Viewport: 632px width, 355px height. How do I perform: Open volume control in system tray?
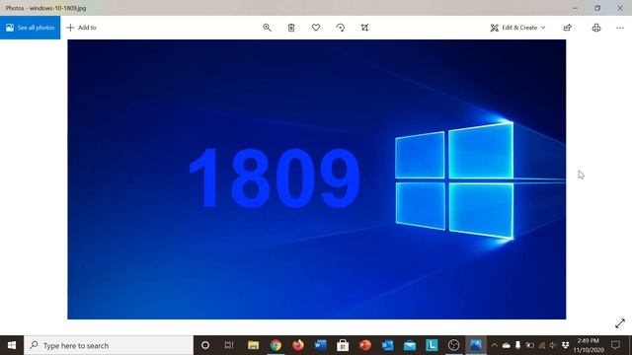(x=553, y=345)
